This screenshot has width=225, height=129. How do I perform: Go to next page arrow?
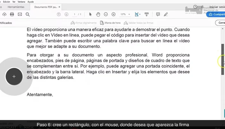[x=66, y=14]
